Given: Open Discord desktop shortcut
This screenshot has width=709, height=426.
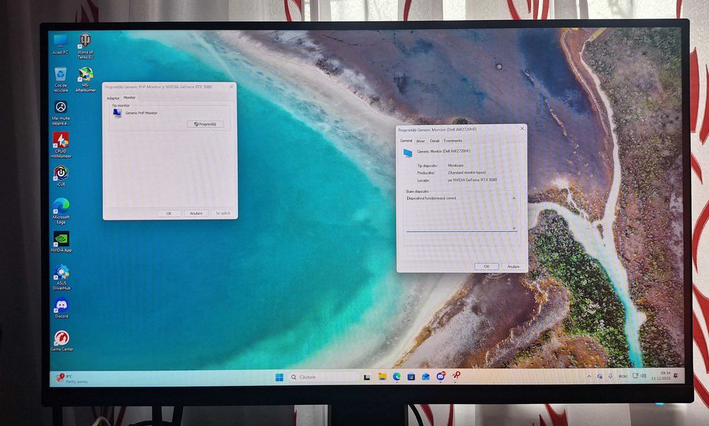Looking at the screenshot, I should click(62, 308).
